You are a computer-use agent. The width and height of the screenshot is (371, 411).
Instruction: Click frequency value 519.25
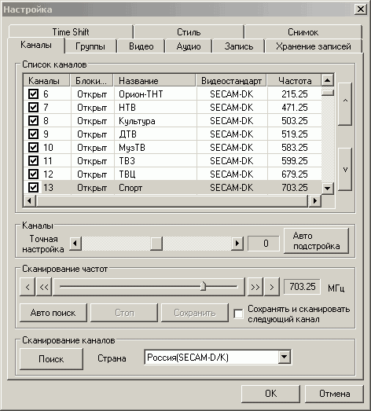click(x=295, y=134)
